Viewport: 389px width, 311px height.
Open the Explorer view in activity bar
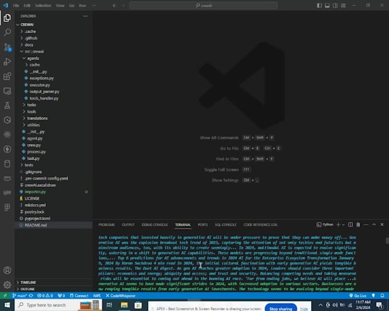tap(7, 18)
